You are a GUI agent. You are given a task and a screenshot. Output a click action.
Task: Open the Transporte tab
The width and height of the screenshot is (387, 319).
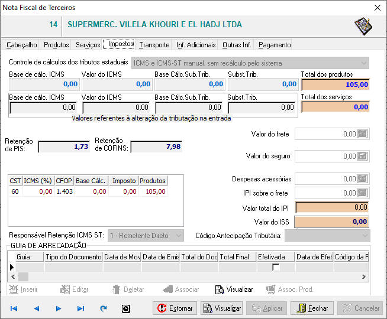[x=154, y=45]
